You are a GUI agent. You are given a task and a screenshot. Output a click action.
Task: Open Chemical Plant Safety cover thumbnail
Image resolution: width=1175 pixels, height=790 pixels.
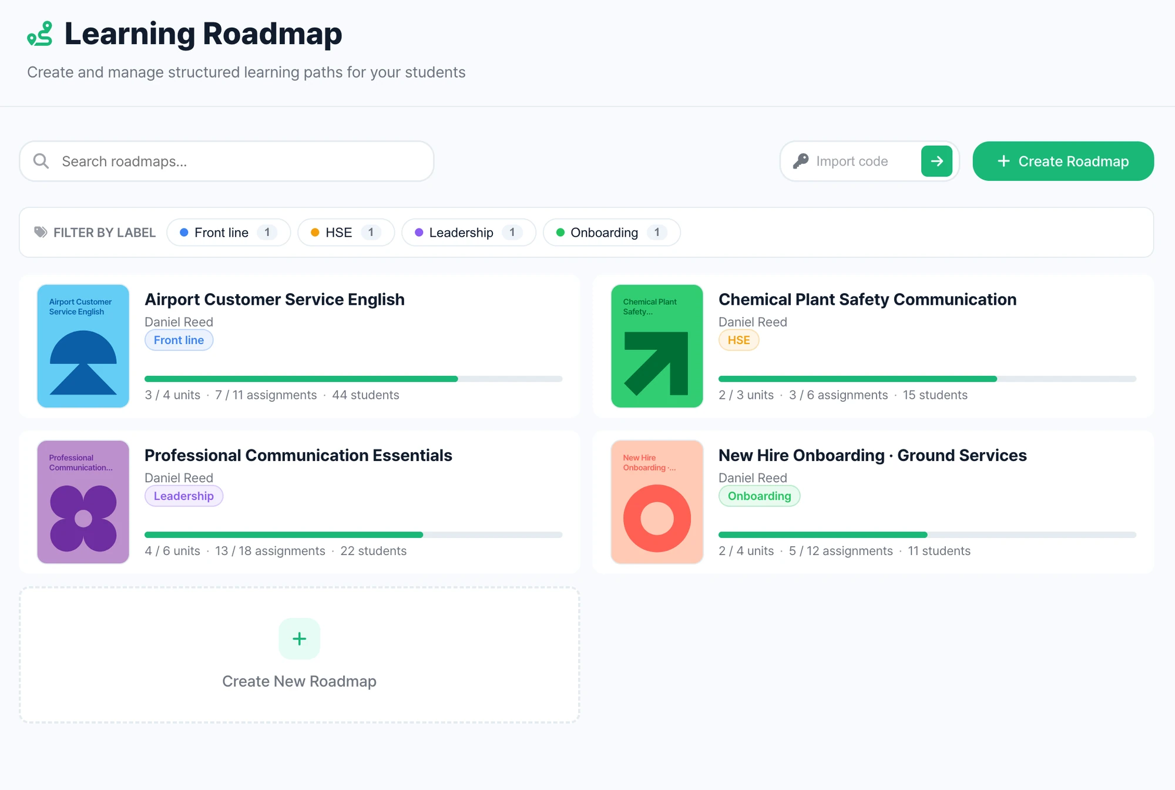point(657,346)
